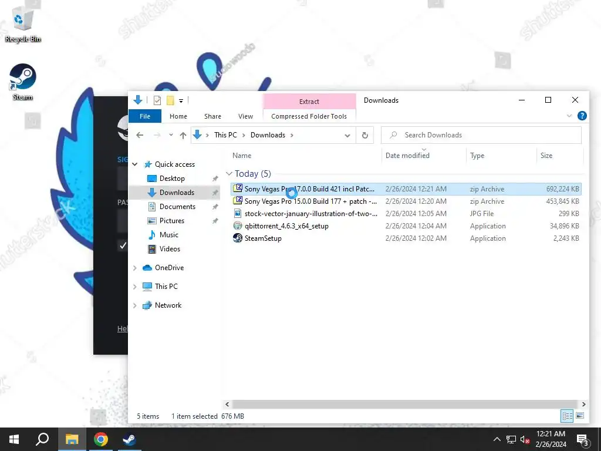Click Downloads breadcrumb in address bar
The height and width of the screenshot is (451, 601).
pyautogui.click(x=268, y=135)
